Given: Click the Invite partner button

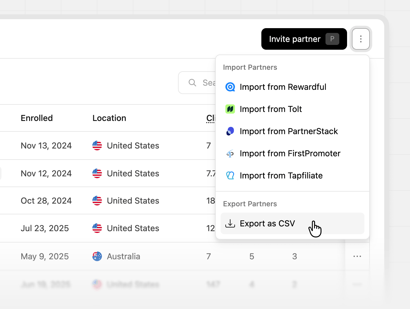Looking at the screenshot, I should click(304, 39).
